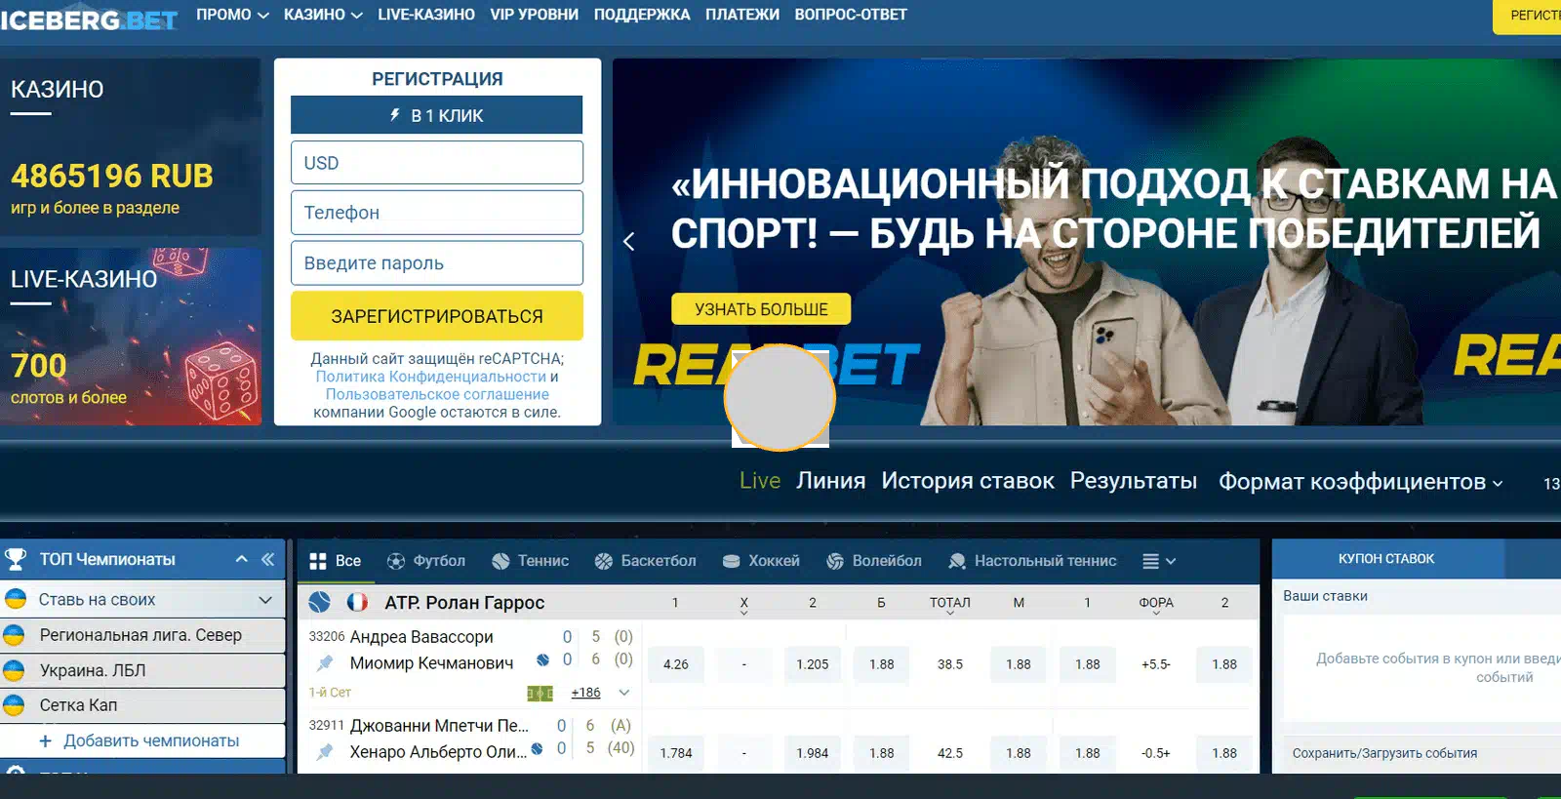Open the ПРОМО dropdown menu
Screen dimensions: 1561x799
[x=232, y=15]
